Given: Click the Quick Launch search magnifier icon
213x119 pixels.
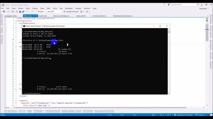Looking at the screenshot, I should point(198,4).
